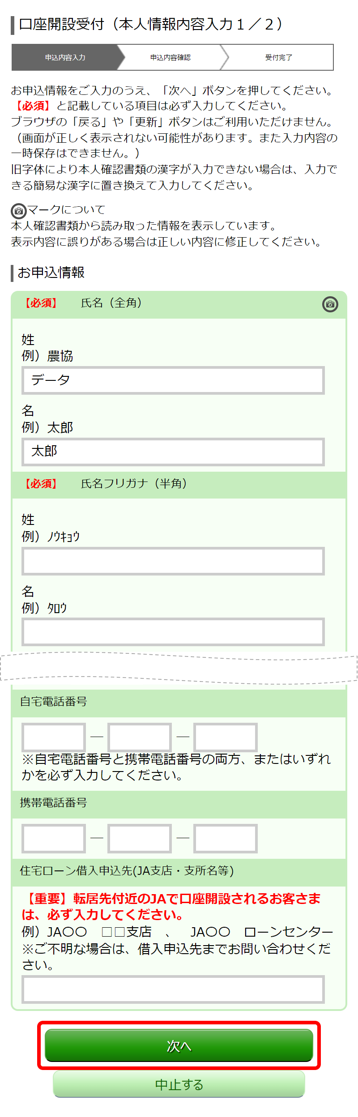The image size is (358, 1117).
Task: Focus the 名 kanji field containing 太郎
Action: tap(173, 452)
